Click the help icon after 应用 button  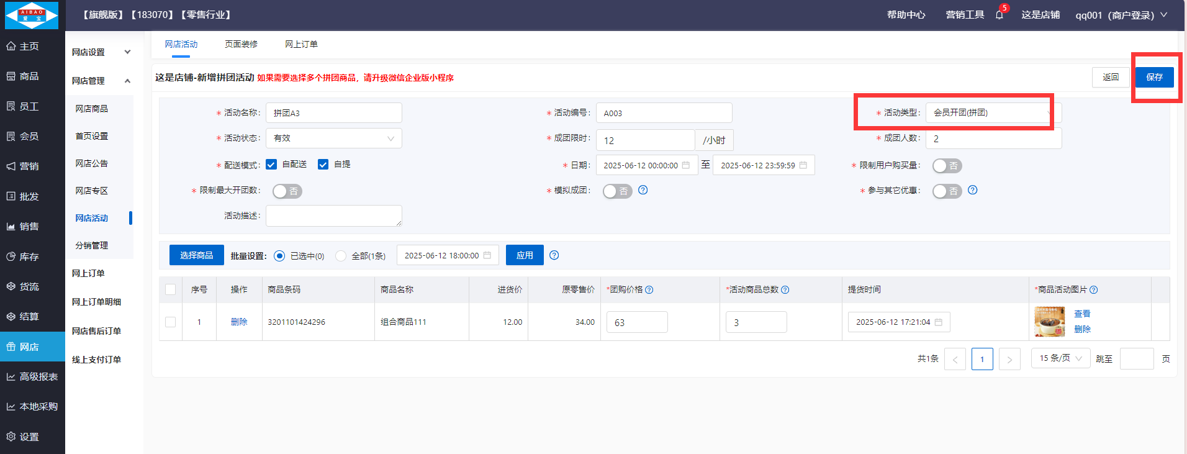554,255
